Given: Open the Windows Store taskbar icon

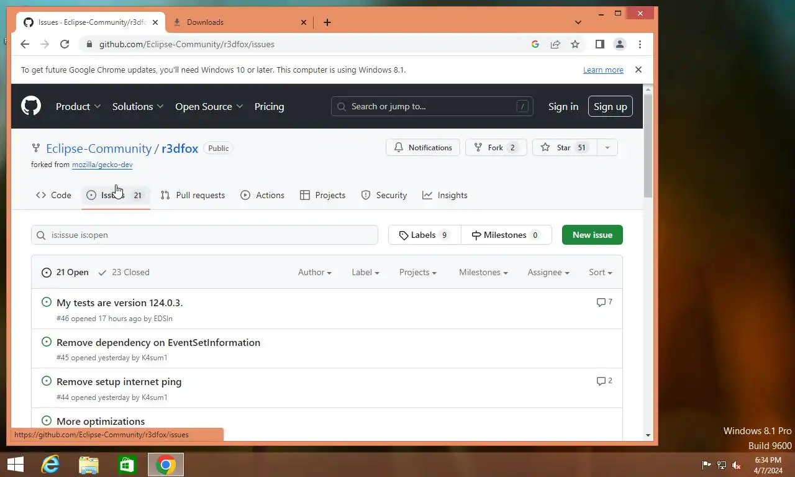Looking at the screenshot, I should click(x=127, y=465).
